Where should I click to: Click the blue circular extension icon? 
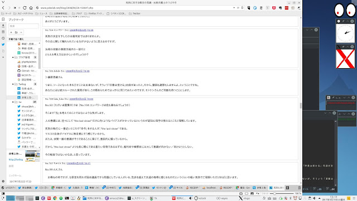255,8
